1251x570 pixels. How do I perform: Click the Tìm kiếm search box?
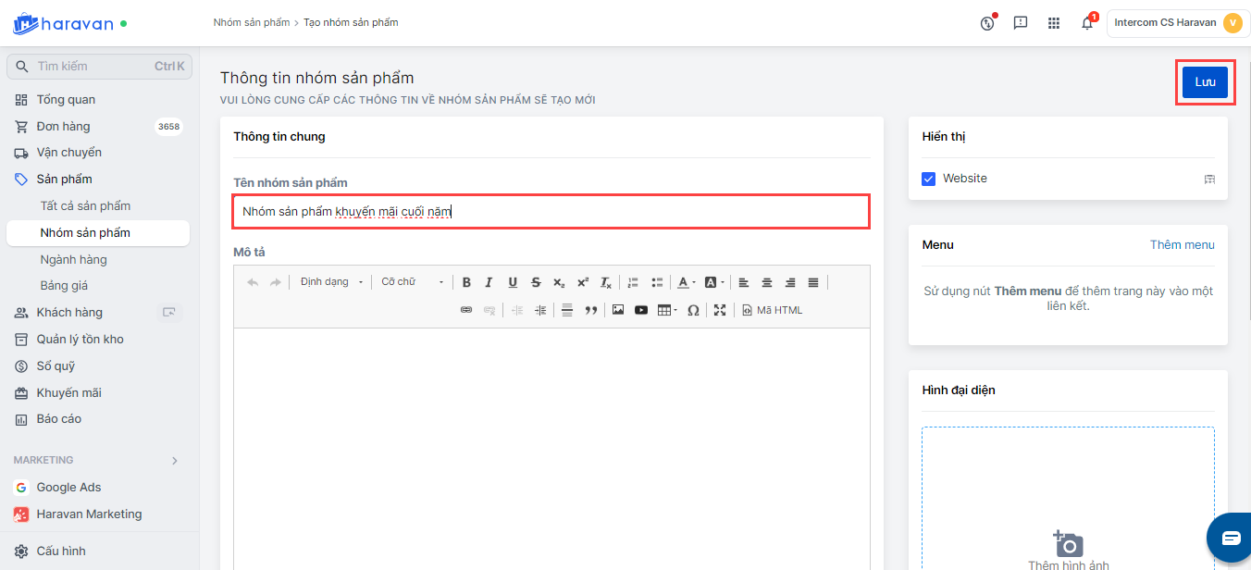[98, 67]
